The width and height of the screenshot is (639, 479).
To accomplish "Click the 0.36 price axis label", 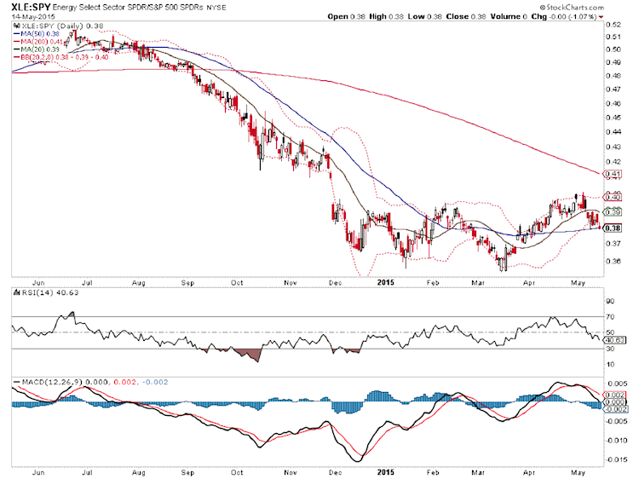I will click(613, 262).
